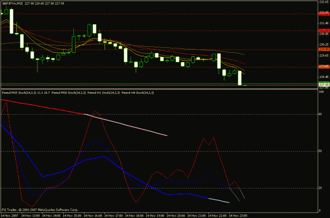Click the '14 Nov 2007' time axis label
The height and width of the screenshot is (218, 330).
(10, 215)
